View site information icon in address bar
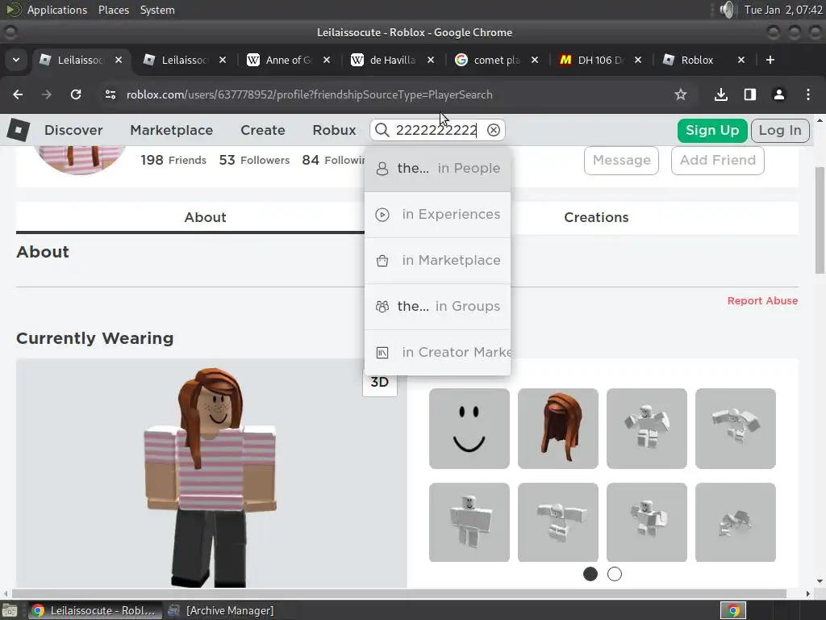 pos(110,94)
